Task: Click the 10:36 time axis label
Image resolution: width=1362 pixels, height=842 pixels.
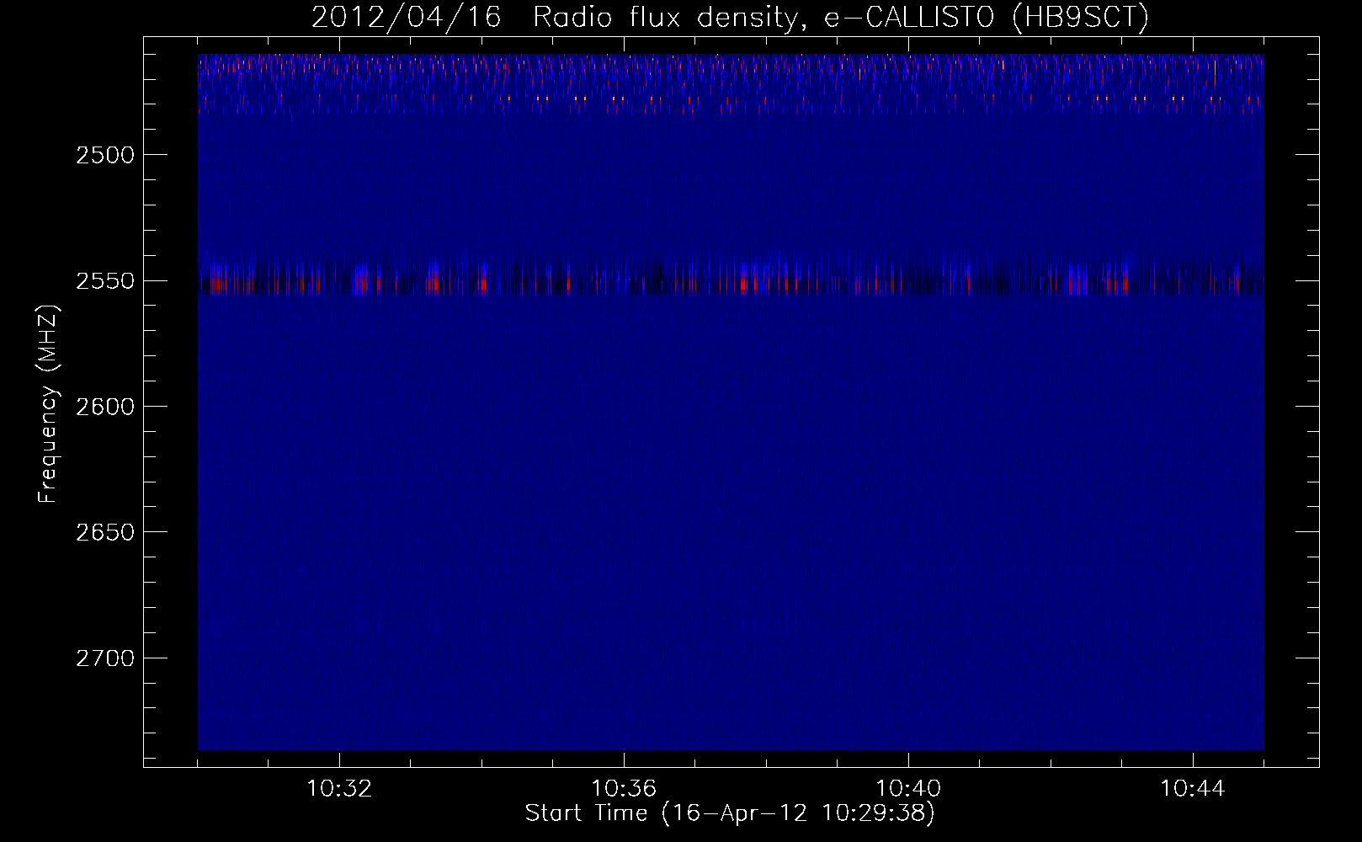Action: click(x=624, y=789)
